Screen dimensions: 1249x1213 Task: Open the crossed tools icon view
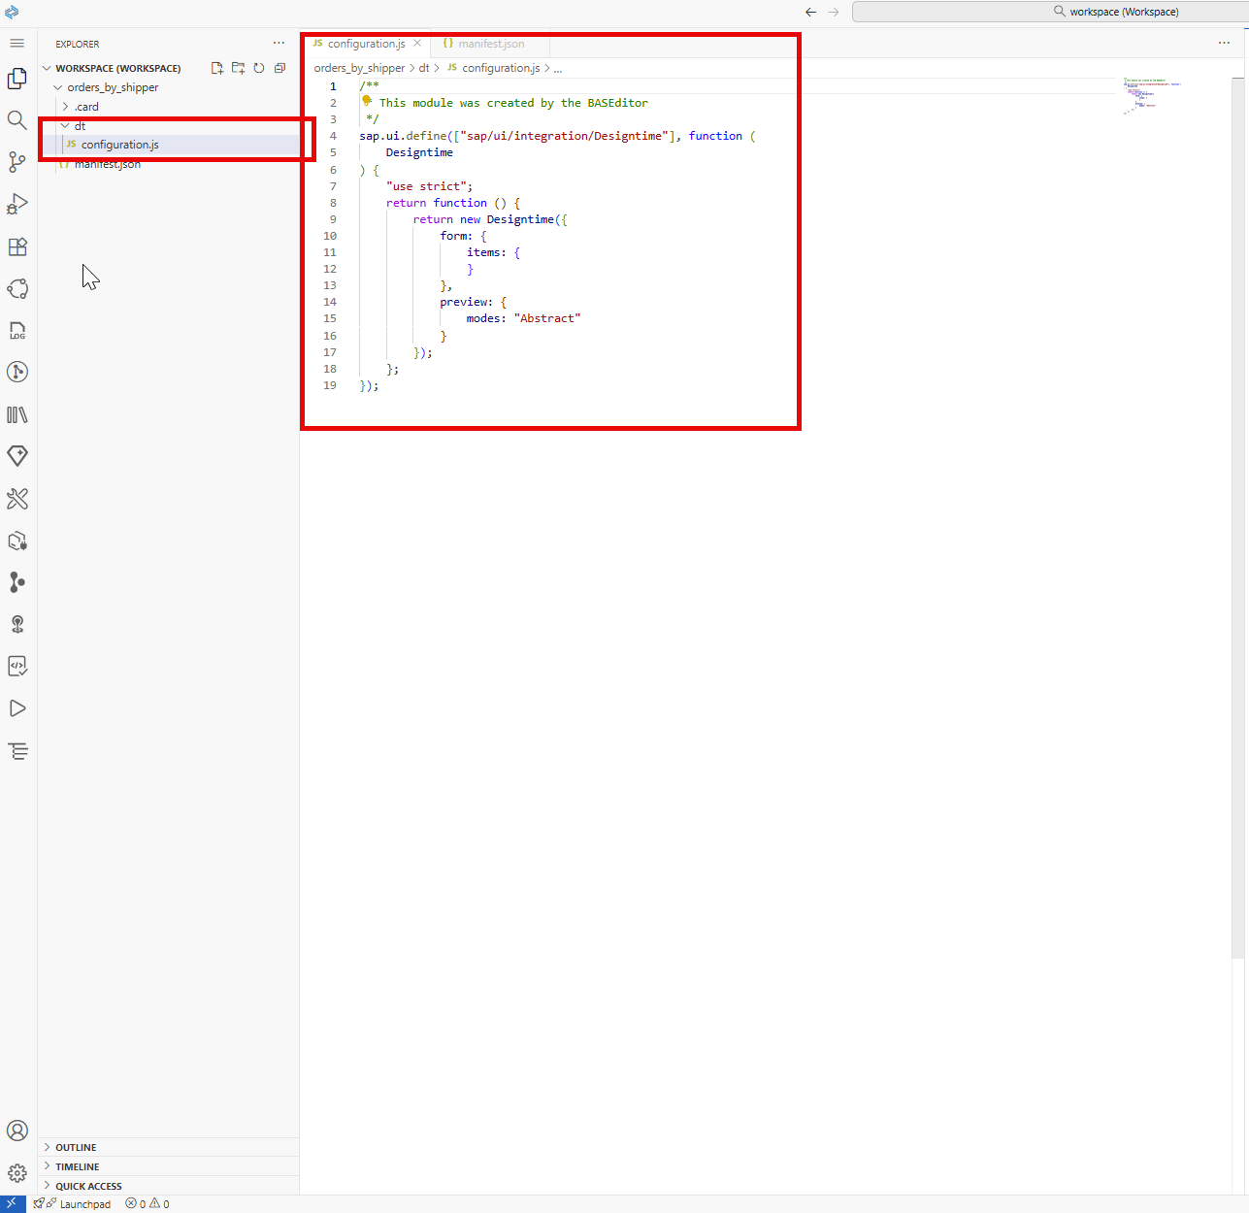[17, 499]
